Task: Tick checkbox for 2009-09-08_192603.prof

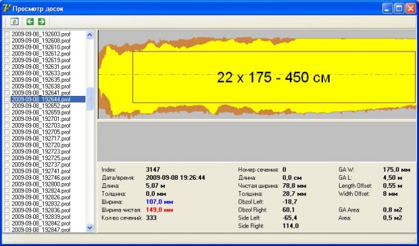Action: pos(7,34)
